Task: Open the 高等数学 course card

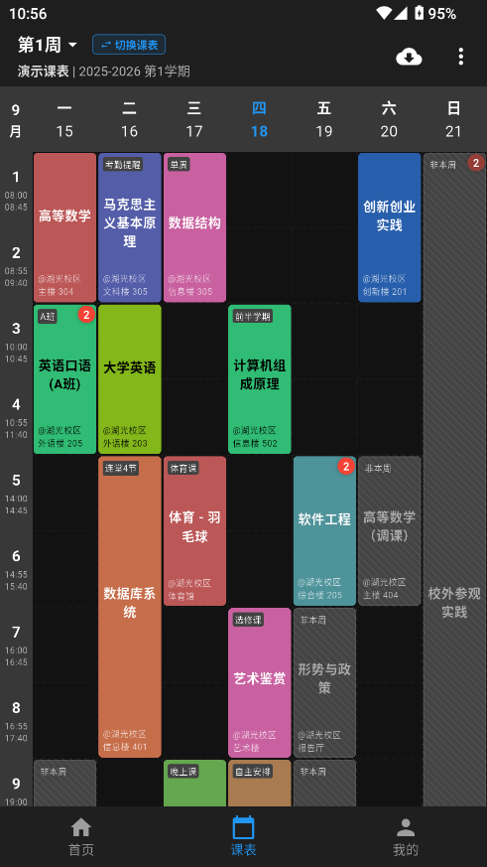Action: point(64,227)
